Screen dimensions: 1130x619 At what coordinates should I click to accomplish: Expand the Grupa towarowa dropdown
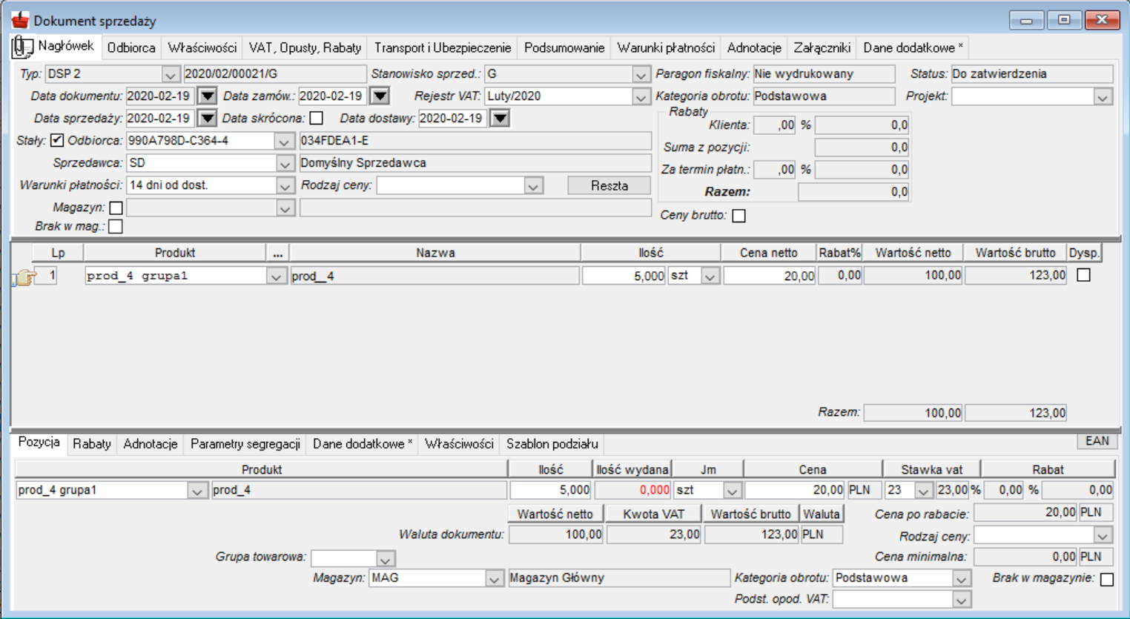coord(386,558)
